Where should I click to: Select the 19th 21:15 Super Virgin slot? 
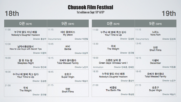155,90
